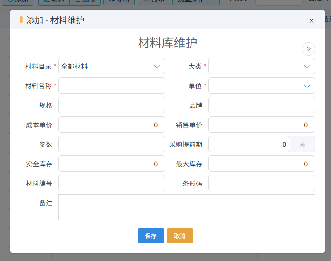This screenshot has width=331, height=261.
Task: Expand the 大类 dropdown
Action: pos(261,67)
